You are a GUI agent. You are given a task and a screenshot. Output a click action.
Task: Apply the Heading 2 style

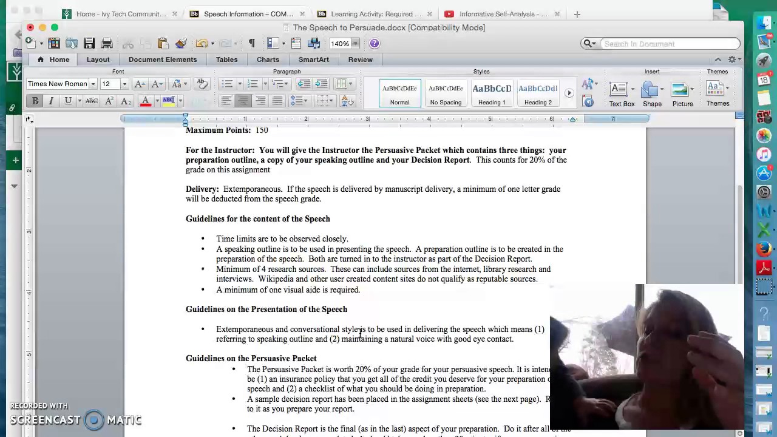tap(538, 93)
